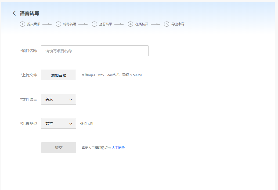Click the 提交音频 step label
The image size is (278, 190).
(34, 24)
